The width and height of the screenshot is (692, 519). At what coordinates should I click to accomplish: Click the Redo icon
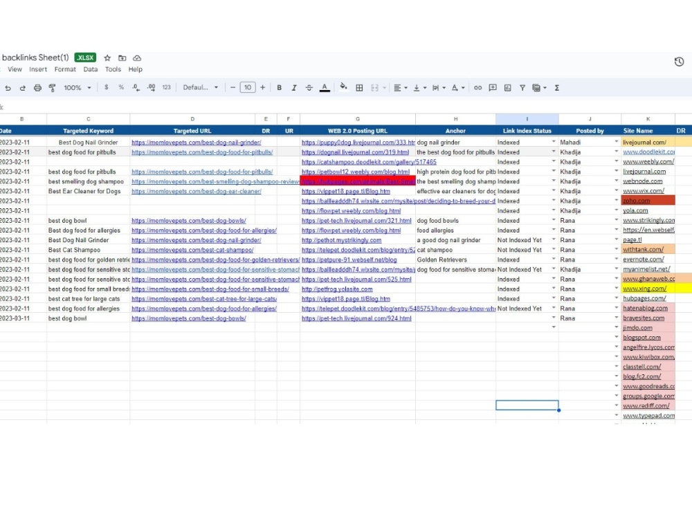(x=23, y=88)
